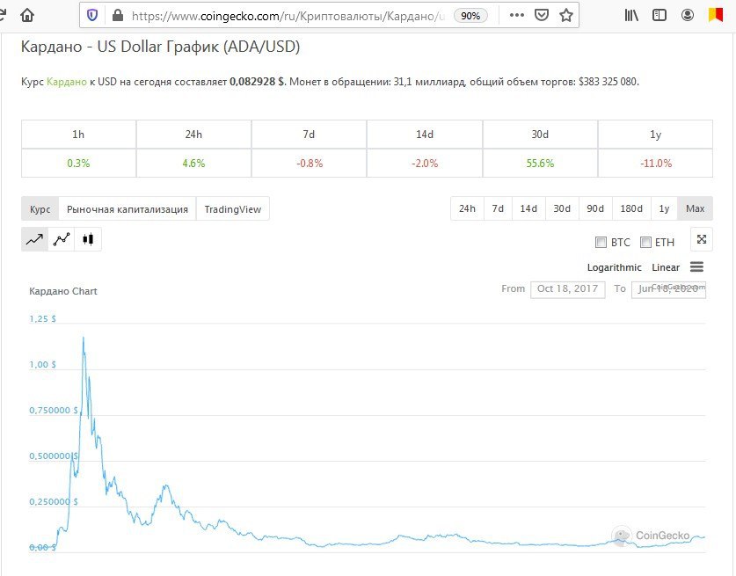Set chart range to 7d

point(498,208)
